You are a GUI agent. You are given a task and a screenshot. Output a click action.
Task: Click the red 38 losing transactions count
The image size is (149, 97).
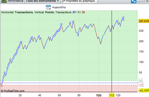point(83,12)
